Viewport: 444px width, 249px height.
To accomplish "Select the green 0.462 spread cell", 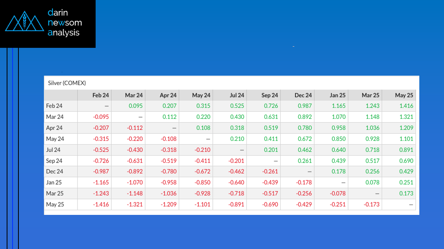I will [x=305, y=150].
